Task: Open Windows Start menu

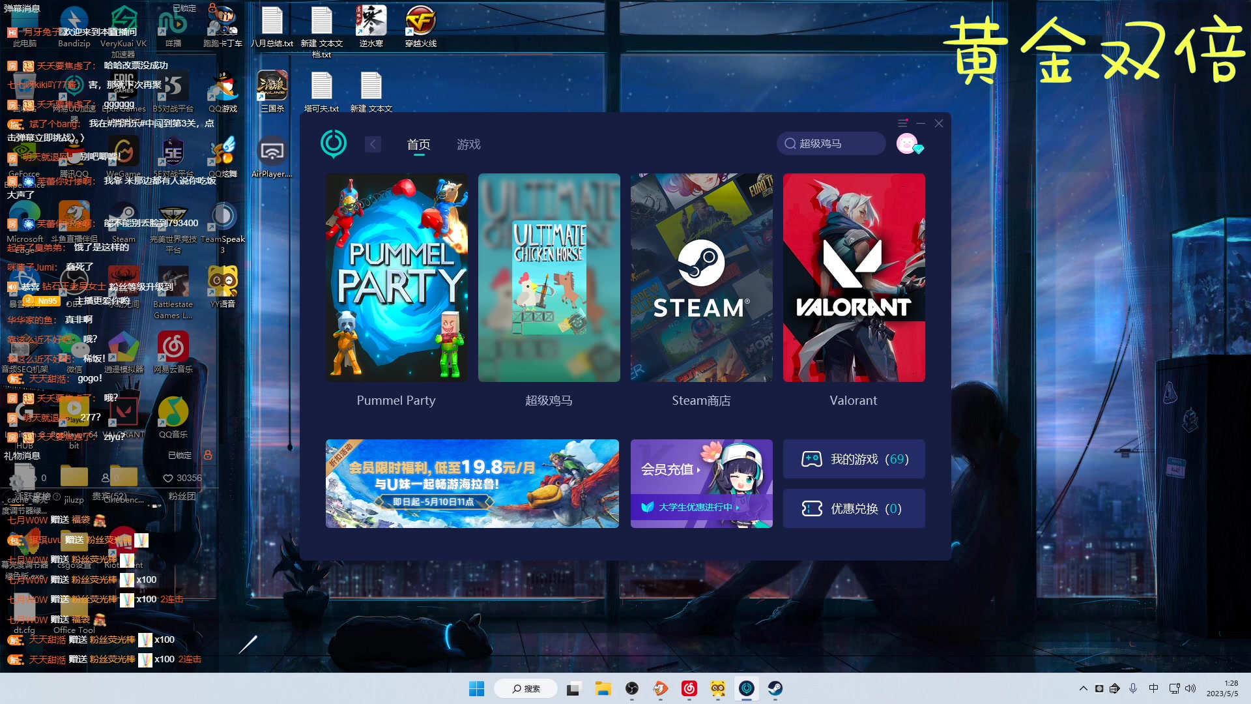Action: tap(476, 688)
